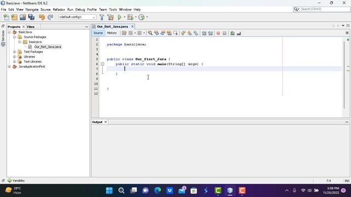Switch to the Files tab
The height and width of the screenshot is (197, 351).
pyautogui.click(x=31, y=27)
